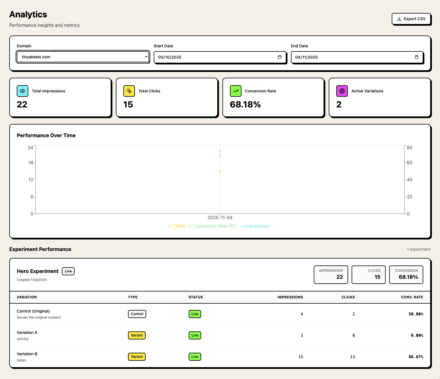Screen dimensions: 440x379
Task: Toggle the Conversion Rate (%) legend entry
Action: point(212,226)
